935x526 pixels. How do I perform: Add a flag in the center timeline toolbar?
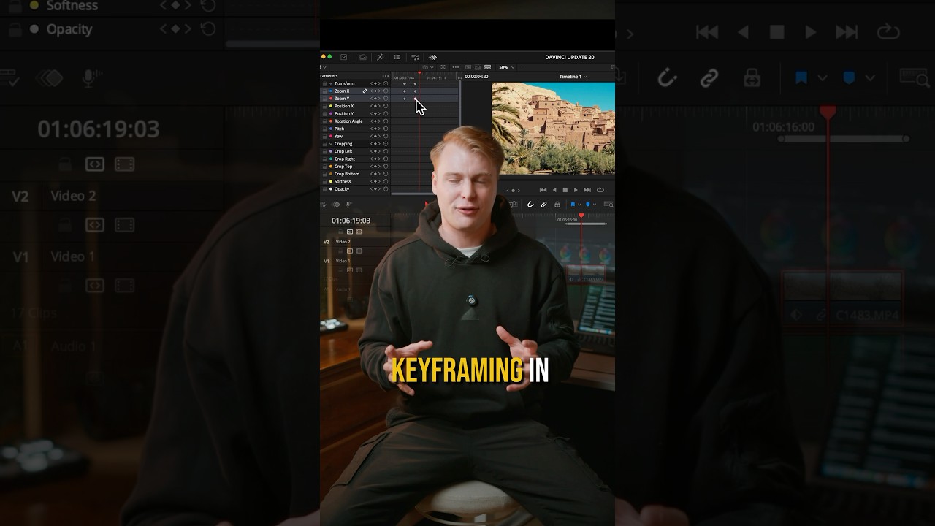pos(573,205)
